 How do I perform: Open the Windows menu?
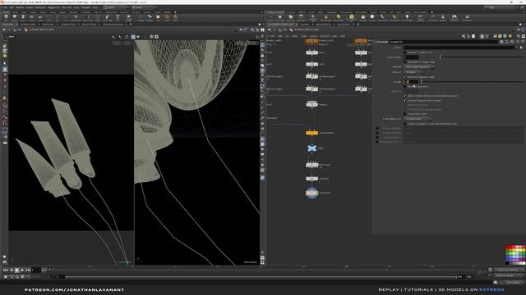coord(40,7)
